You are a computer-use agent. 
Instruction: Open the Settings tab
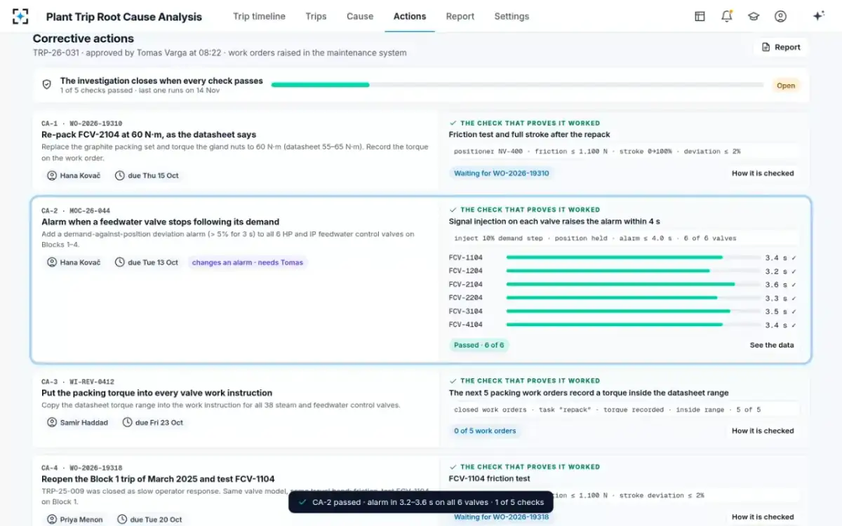[512, 16]
